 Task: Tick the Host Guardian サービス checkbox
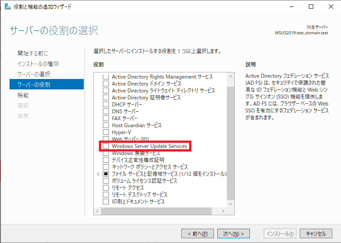tap(106, 125)
